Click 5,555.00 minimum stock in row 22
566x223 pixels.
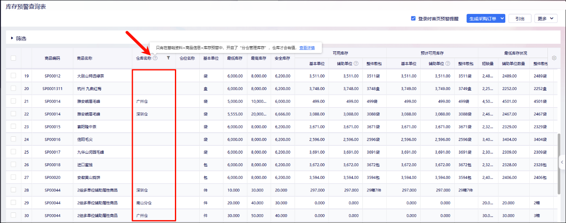coord(235,114)
